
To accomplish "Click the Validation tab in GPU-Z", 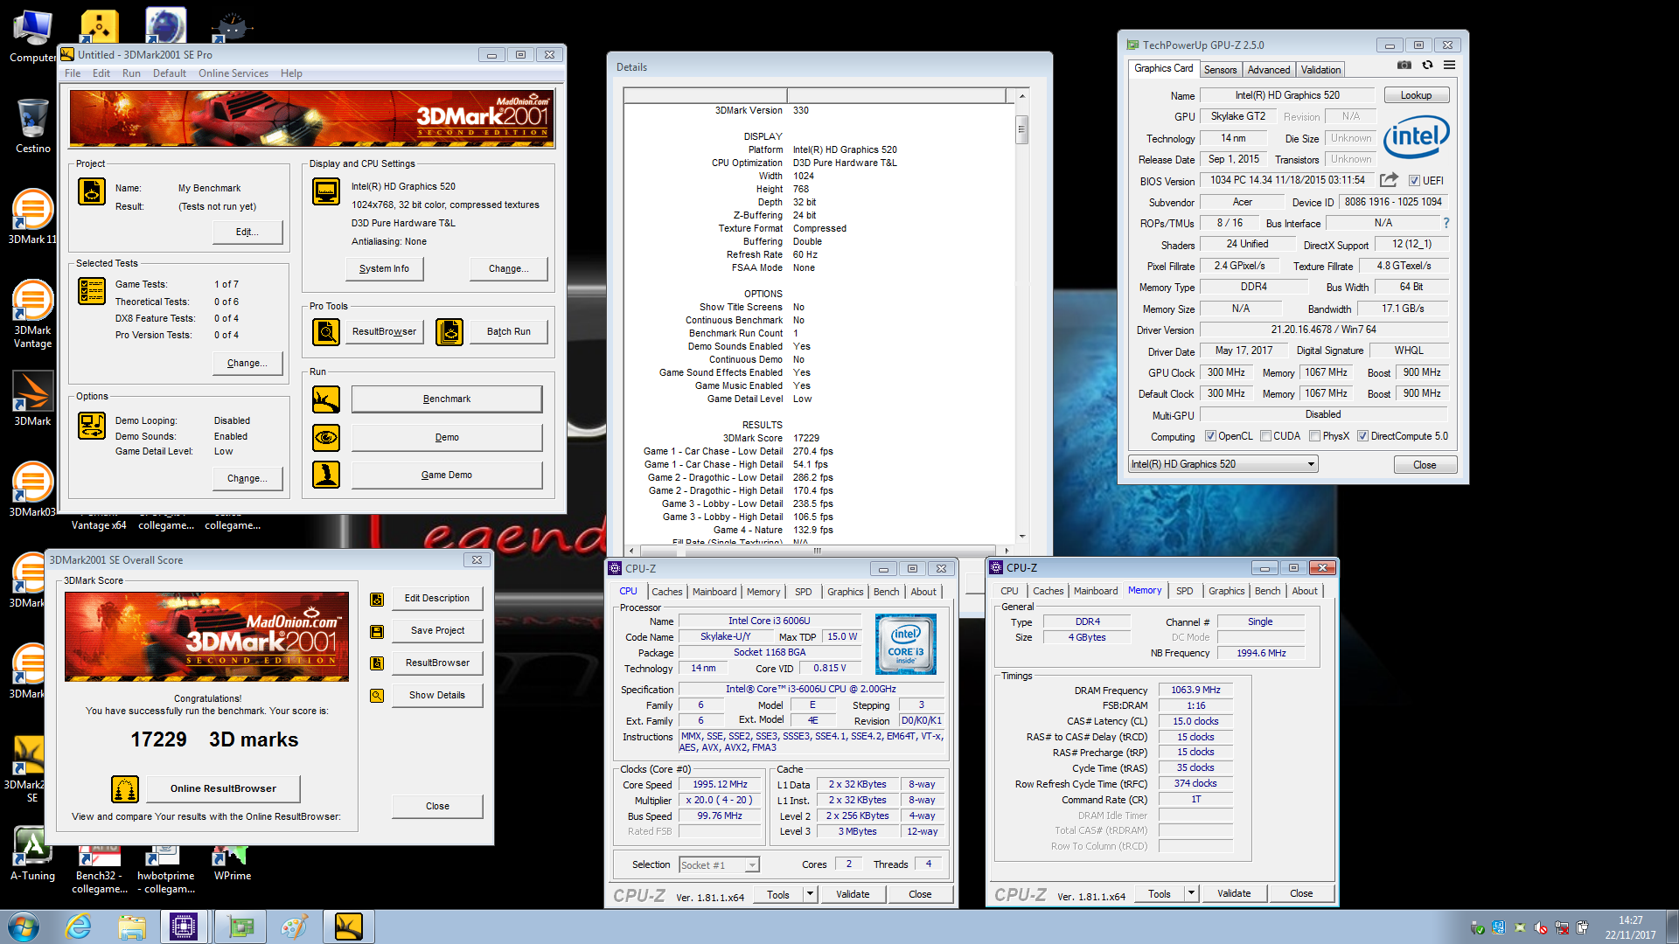I will [x=1320, y=70].
